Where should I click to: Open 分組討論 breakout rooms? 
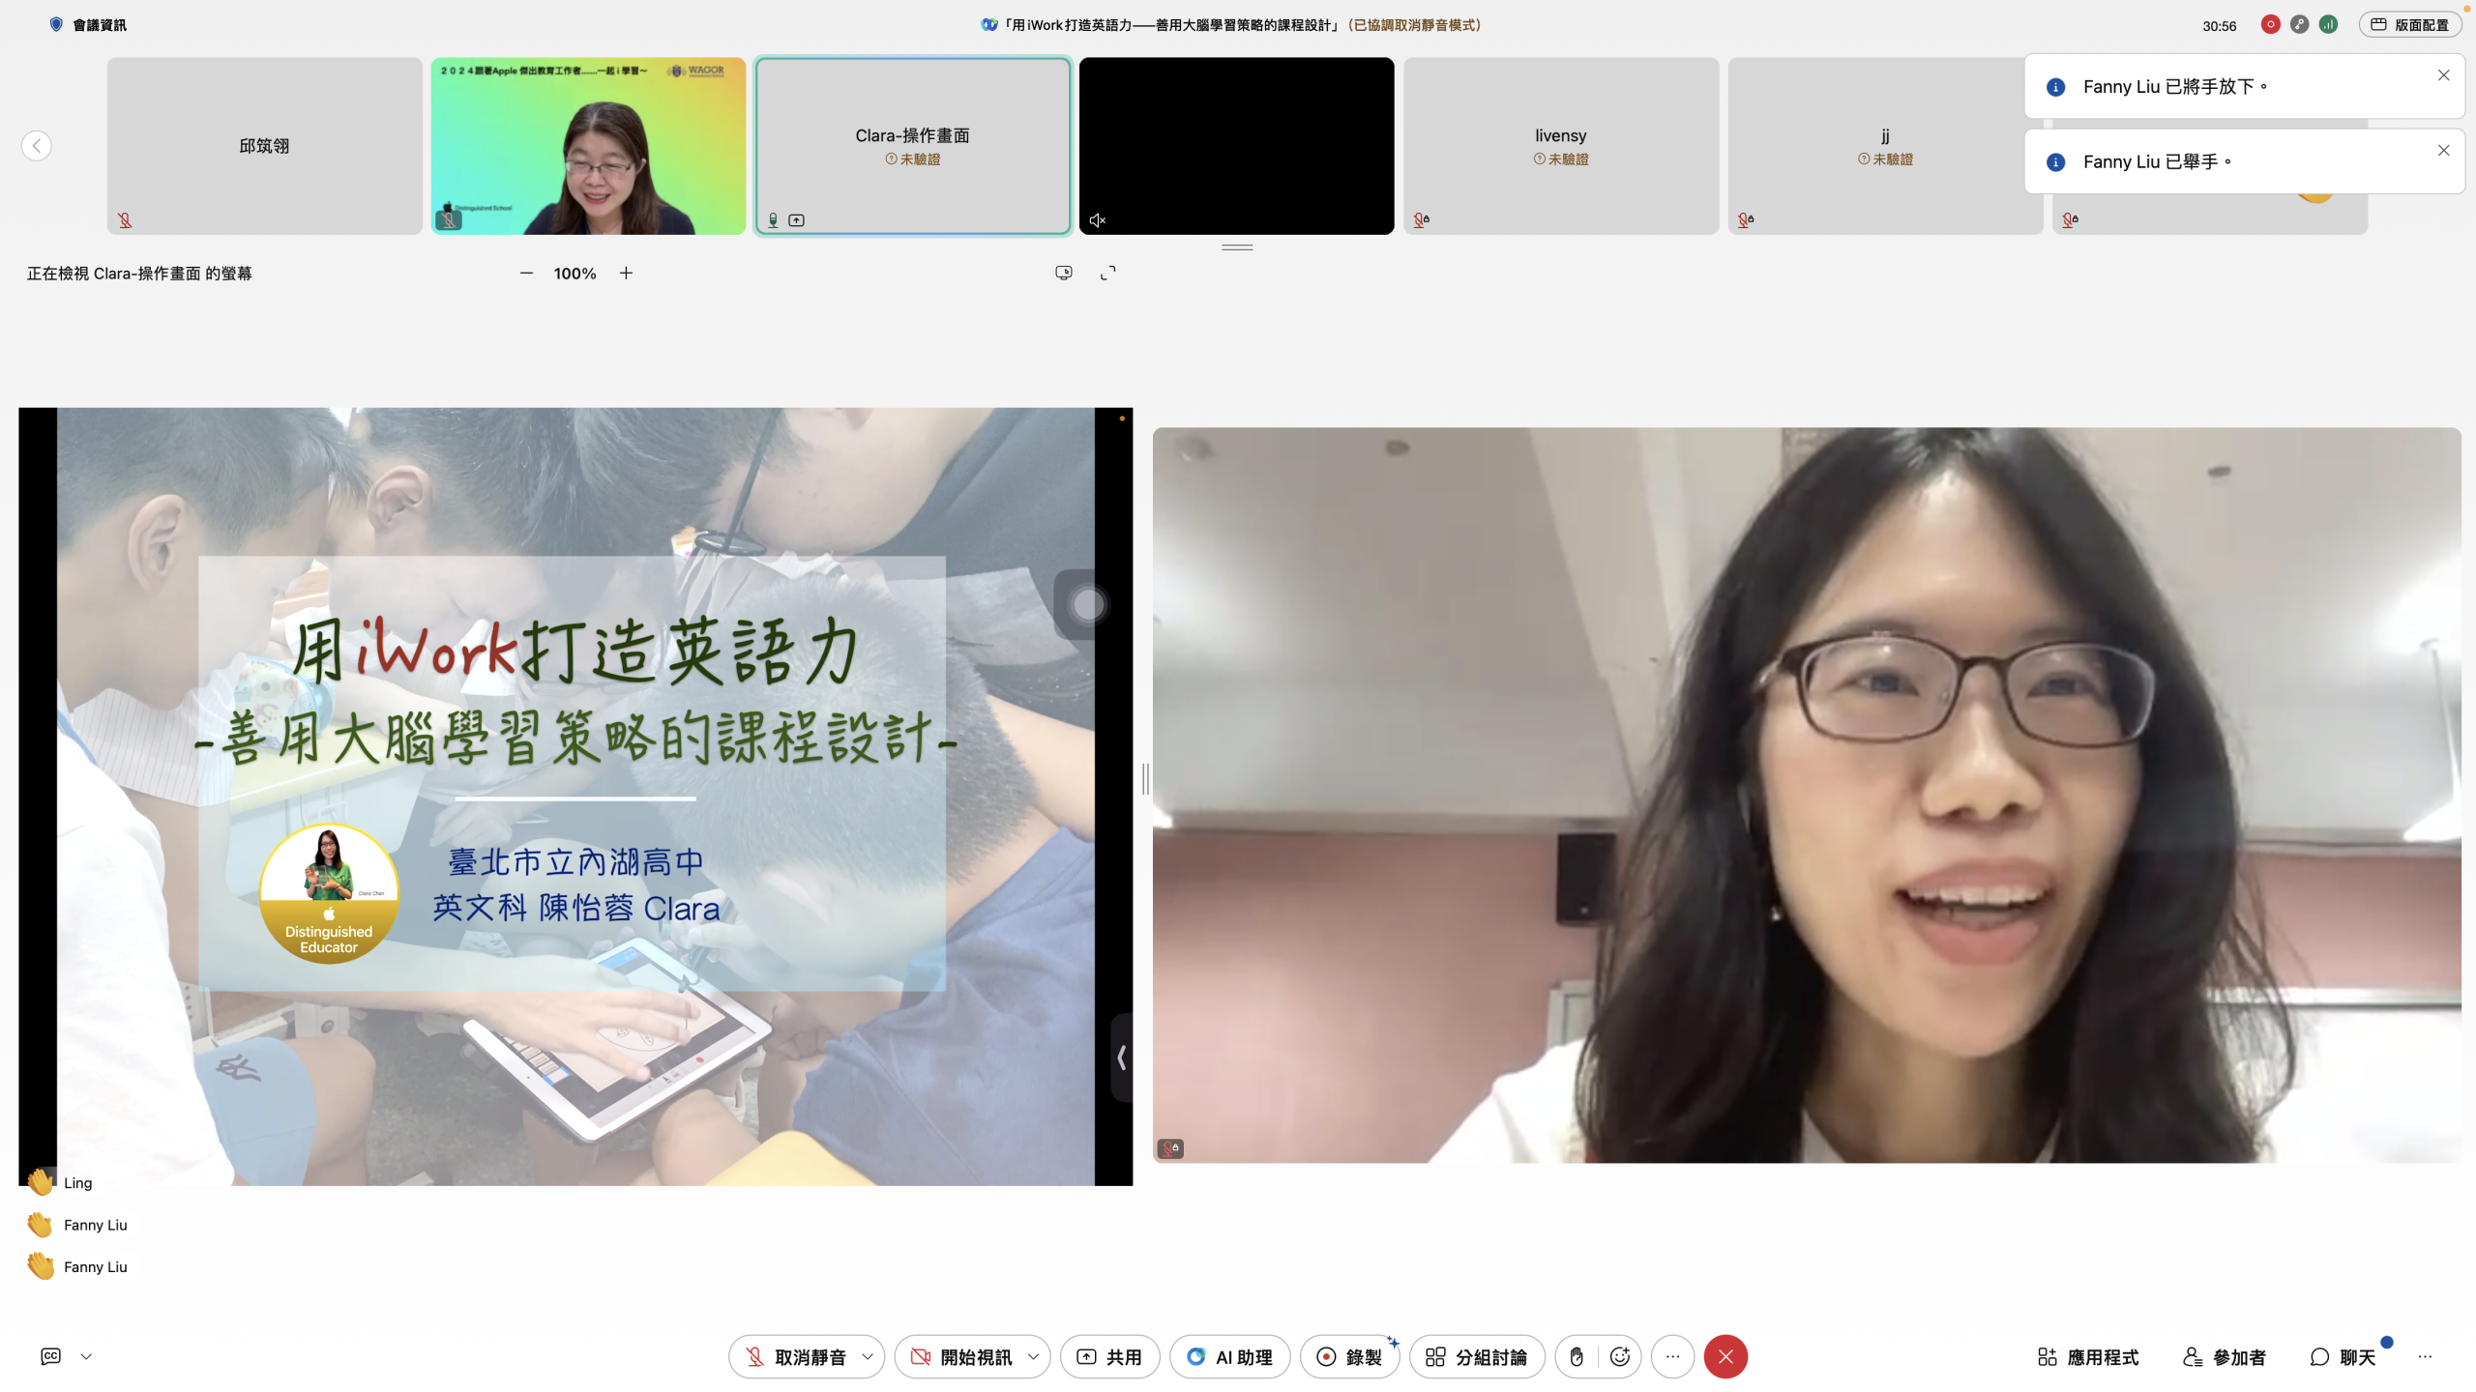click(1477, 1357)
